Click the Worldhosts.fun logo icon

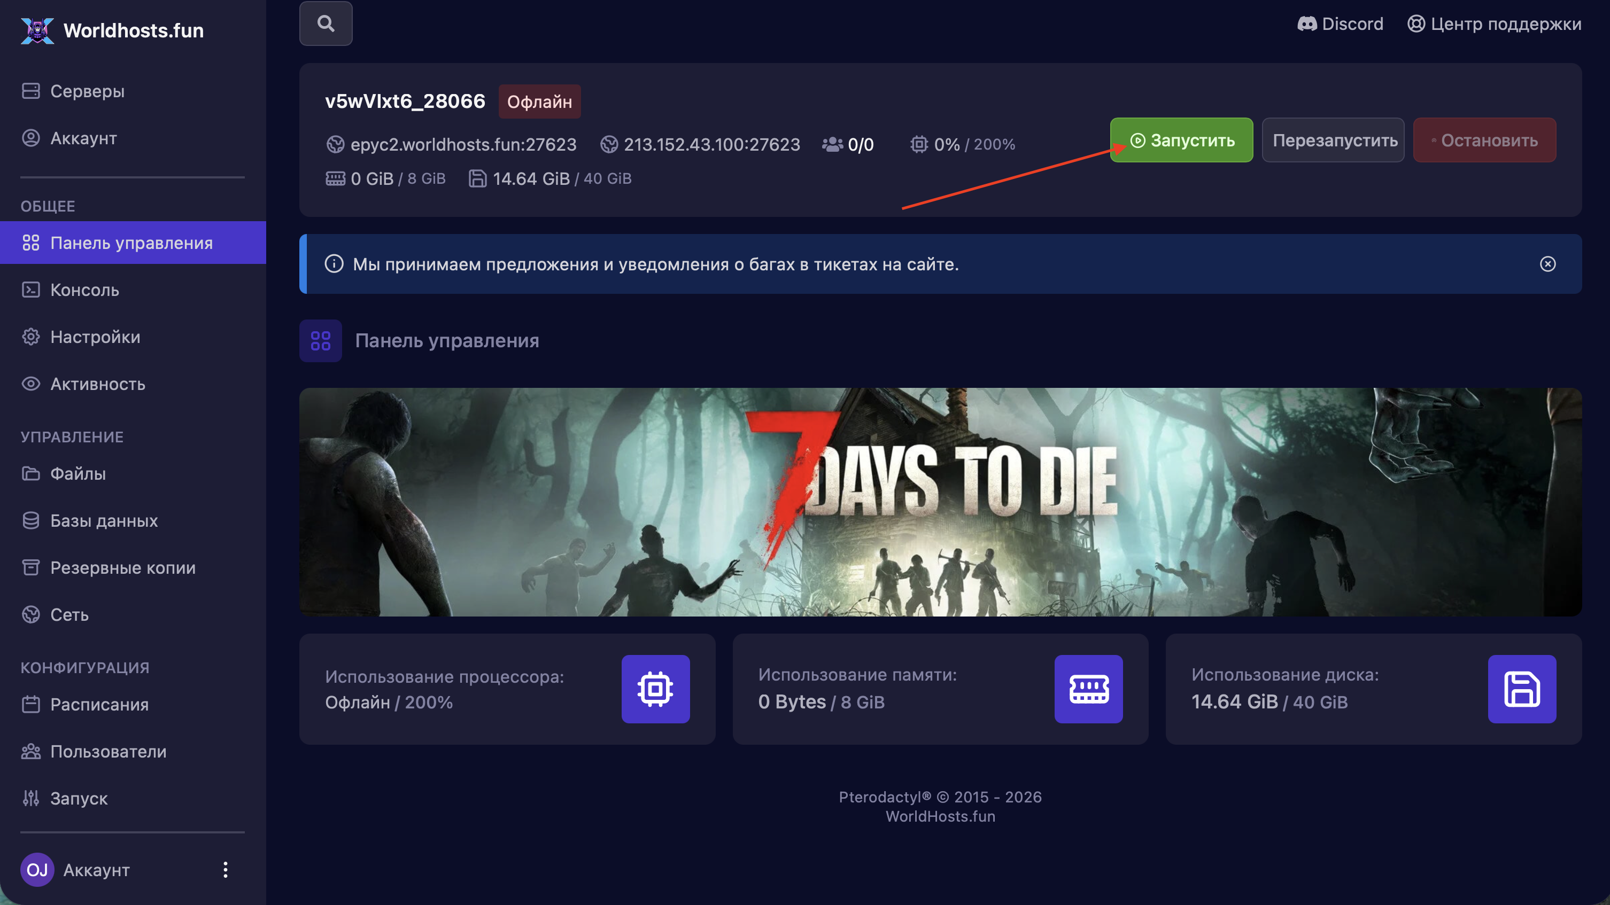pyautogui.click(x=37, y=30)
